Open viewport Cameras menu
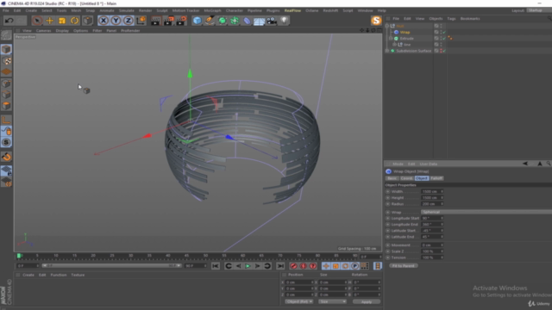552x310 pixels. tap(44, 31)
